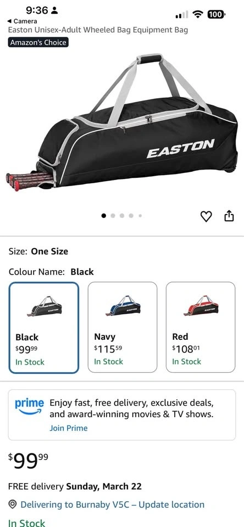Tap the share icon
The width and height of the screenshot is (244, 527).
229,216
